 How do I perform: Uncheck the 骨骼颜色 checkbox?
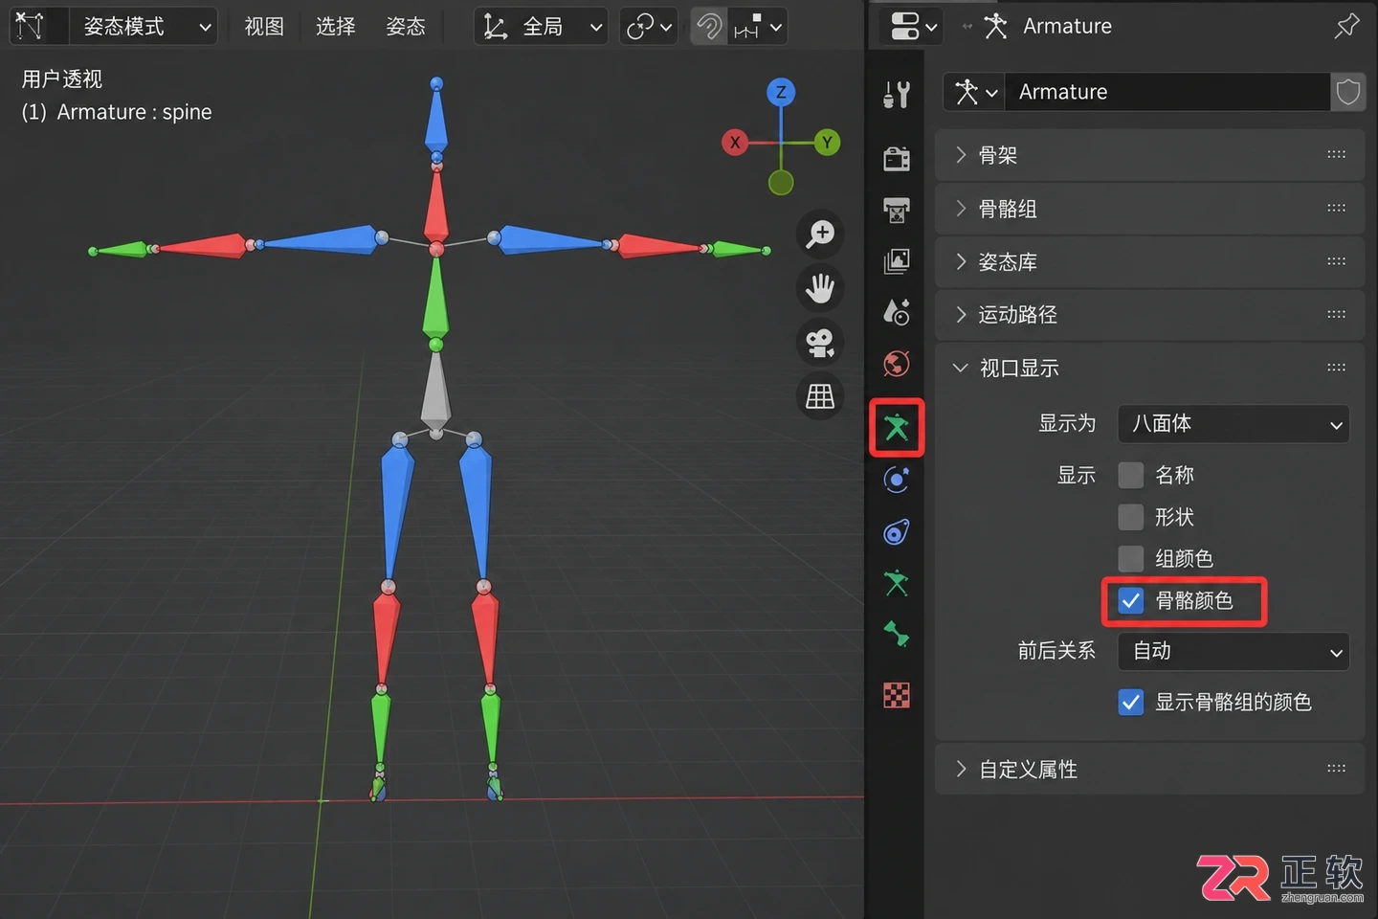(1131, 600)
